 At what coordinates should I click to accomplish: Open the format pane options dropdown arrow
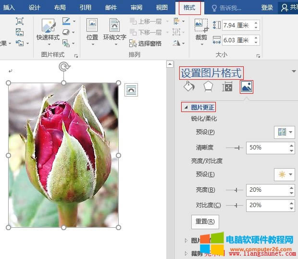point(293,72)
